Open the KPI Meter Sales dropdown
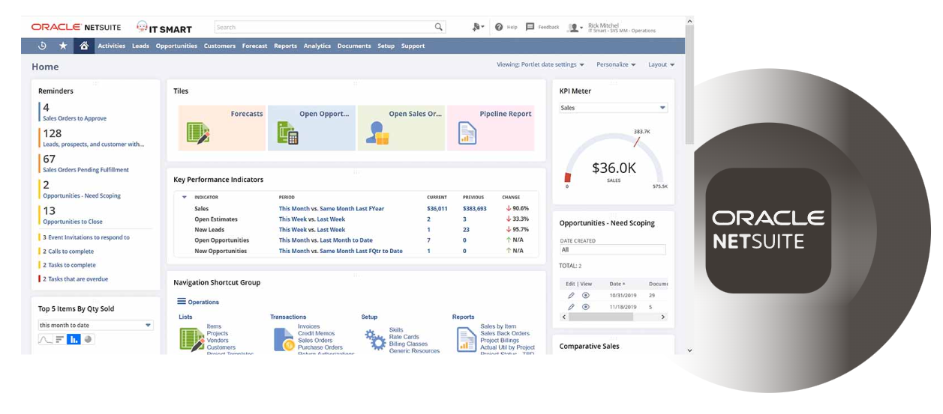Image resolution: width=943 pixels, height=414 pixels. tap(614, 108)
